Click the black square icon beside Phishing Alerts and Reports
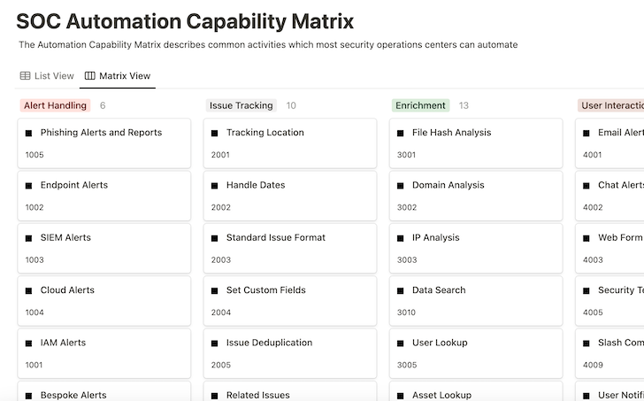This screenshot has height=401, width=644. click(x=29, y=134)
